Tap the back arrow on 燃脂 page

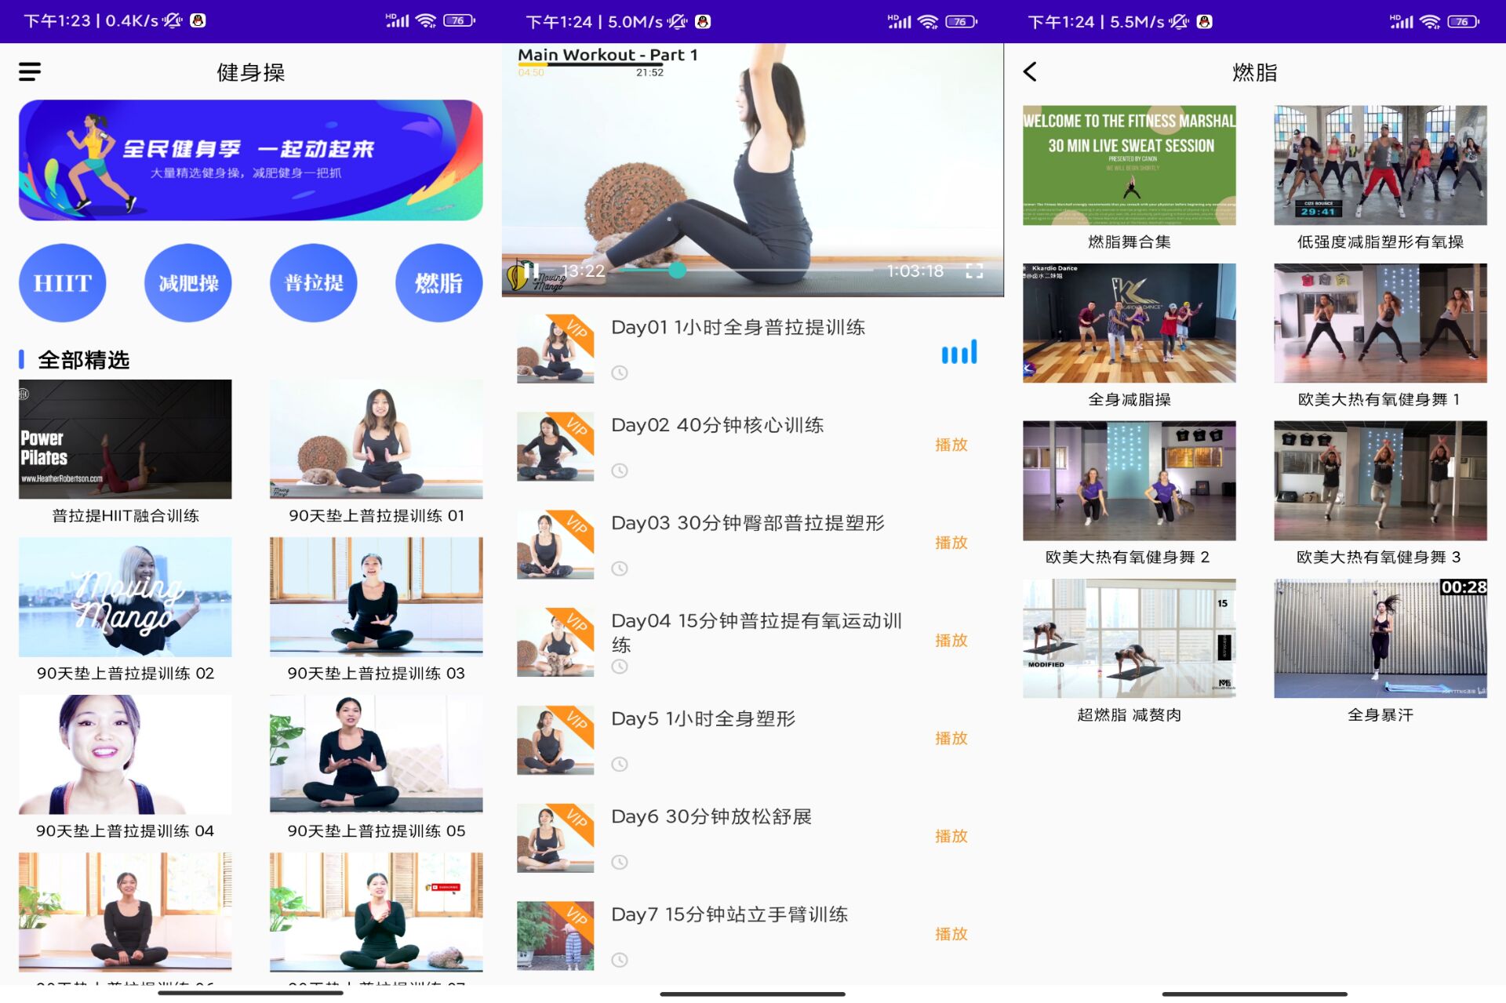click(1030, 72)
